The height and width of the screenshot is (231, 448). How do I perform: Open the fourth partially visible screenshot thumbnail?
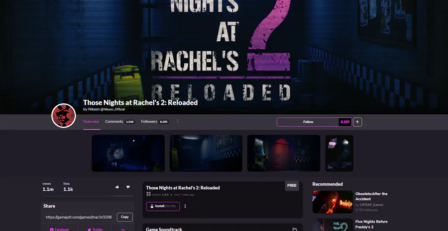point(339,153)
